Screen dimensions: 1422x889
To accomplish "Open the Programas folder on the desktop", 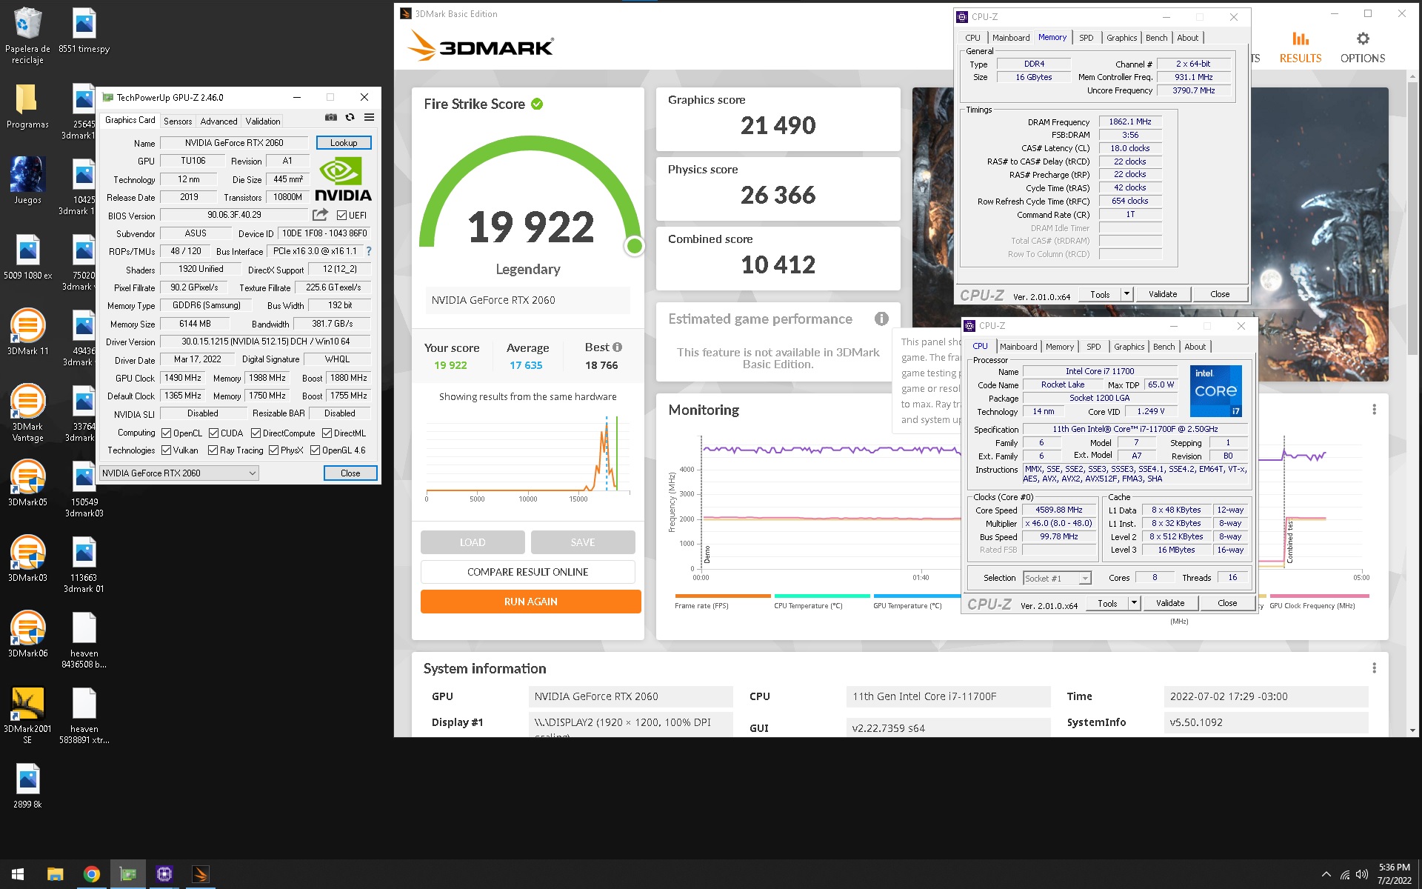I will tap(27, 107).
